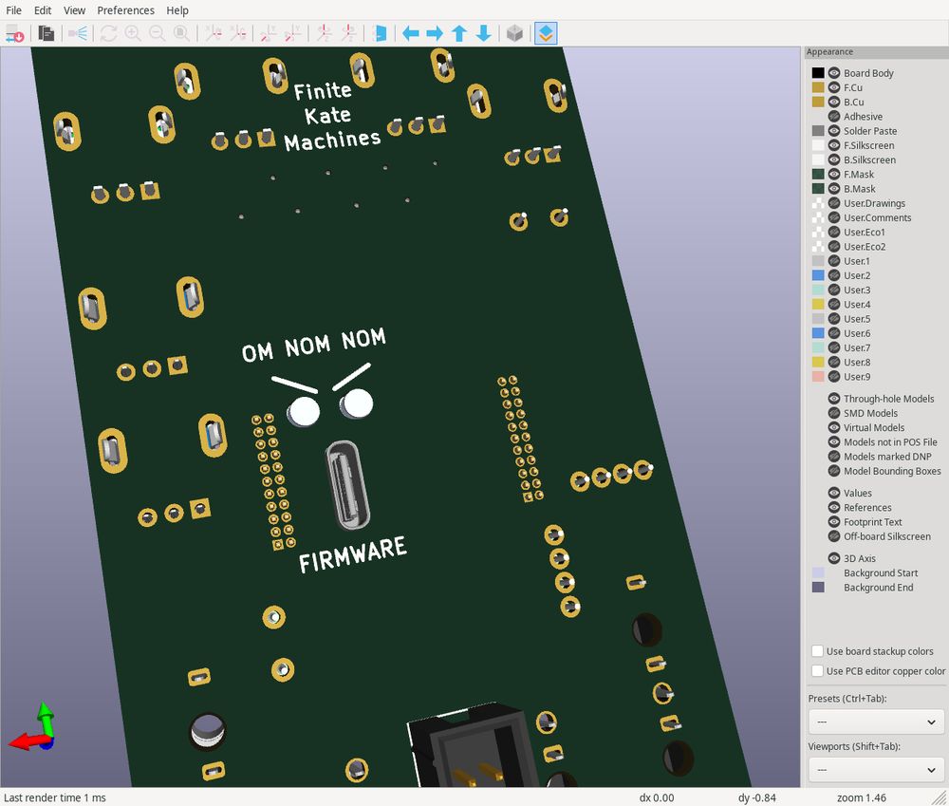Click the Models marked DNP label

pos(887,457)
